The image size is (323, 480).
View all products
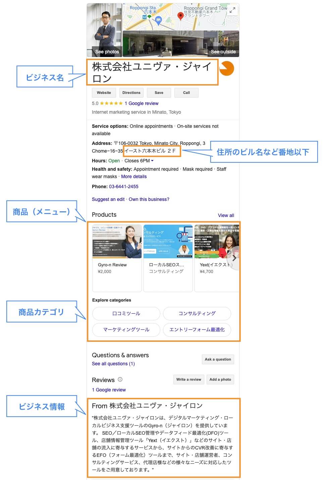tap(226, 215)
